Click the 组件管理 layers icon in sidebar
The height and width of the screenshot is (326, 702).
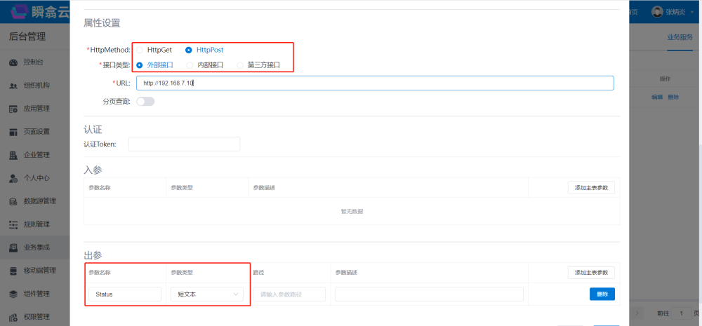tap(13, 294)
